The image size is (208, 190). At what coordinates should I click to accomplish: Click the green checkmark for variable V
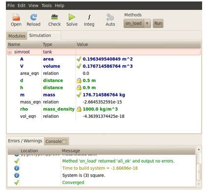tap(79, 66)
